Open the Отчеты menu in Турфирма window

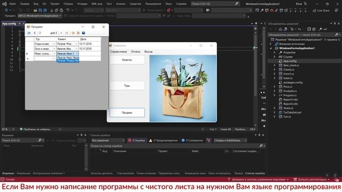click(x=136, y=52)
